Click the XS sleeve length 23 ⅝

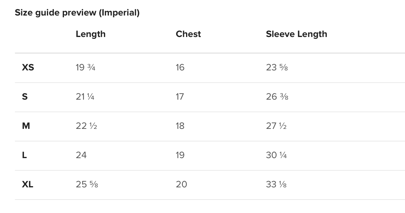tap(277, 67)
